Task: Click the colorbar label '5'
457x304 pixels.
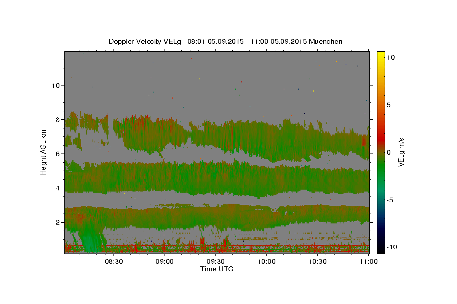Action: tap(388, 104)
